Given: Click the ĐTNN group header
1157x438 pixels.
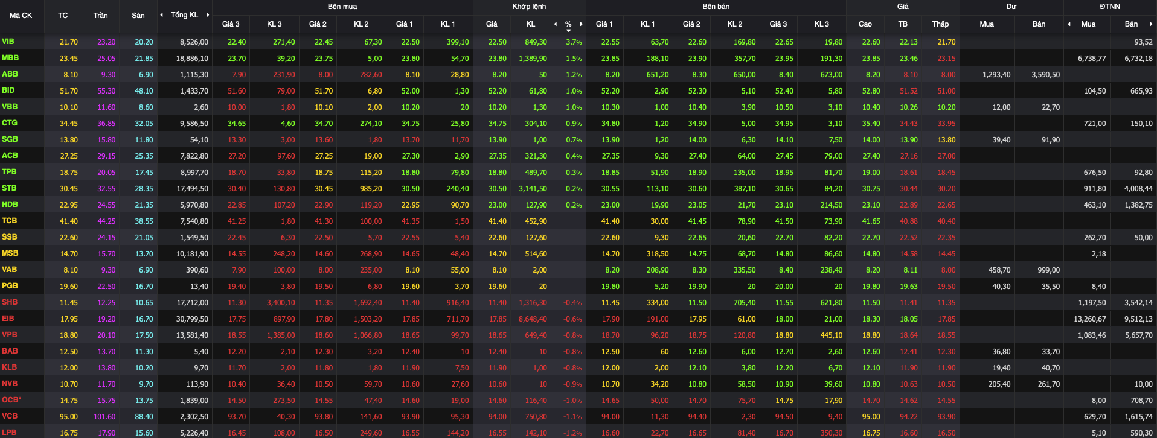Looking at the screenshot, I should 1110,7.
